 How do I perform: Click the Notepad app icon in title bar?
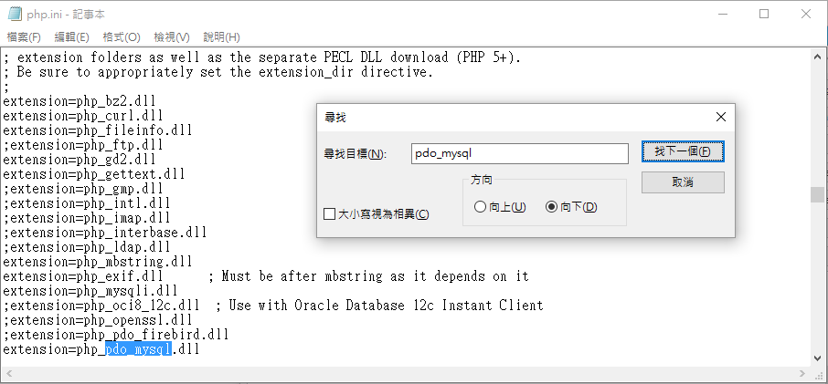(x=15, y=15)
